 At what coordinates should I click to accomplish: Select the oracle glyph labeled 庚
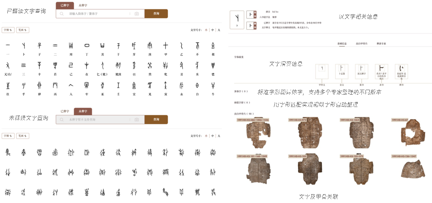pos(150,45)
